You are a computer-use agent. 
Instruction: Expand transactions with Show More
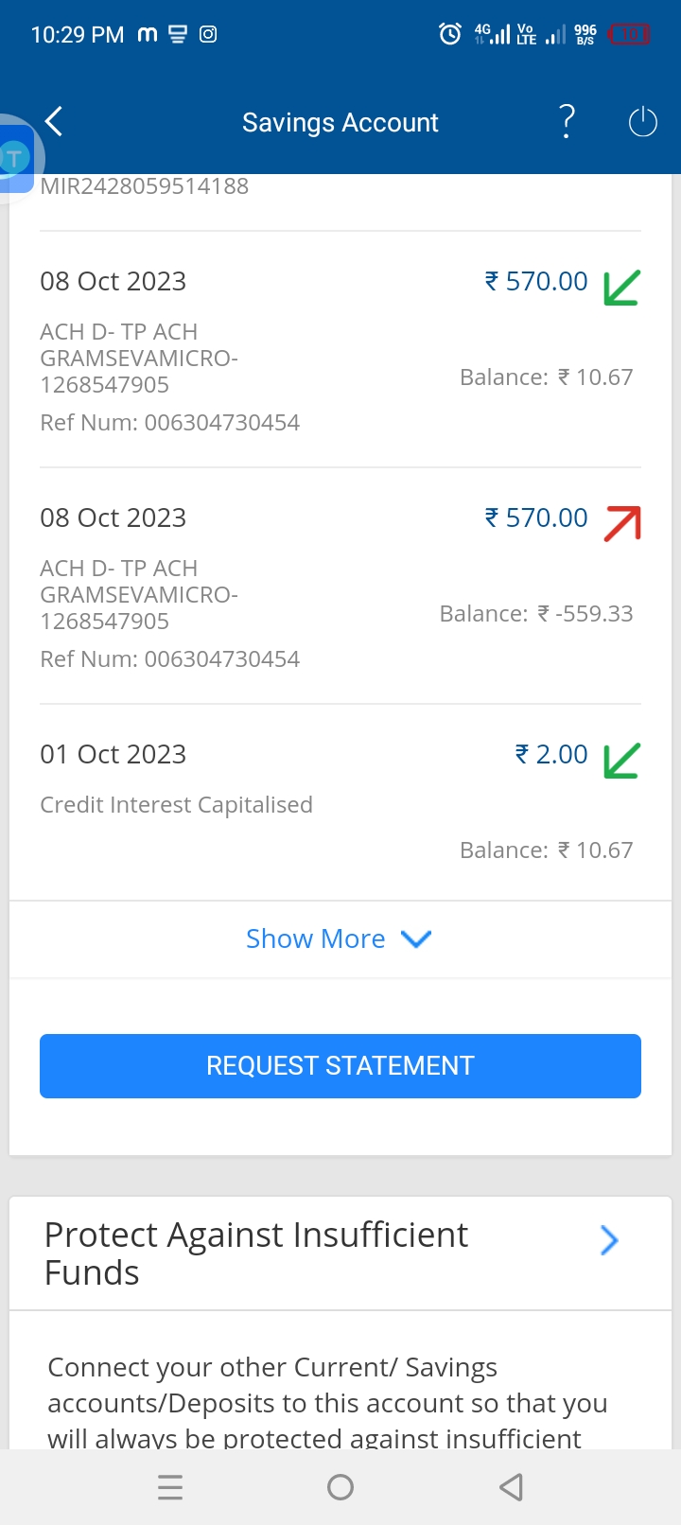[315, 938]
